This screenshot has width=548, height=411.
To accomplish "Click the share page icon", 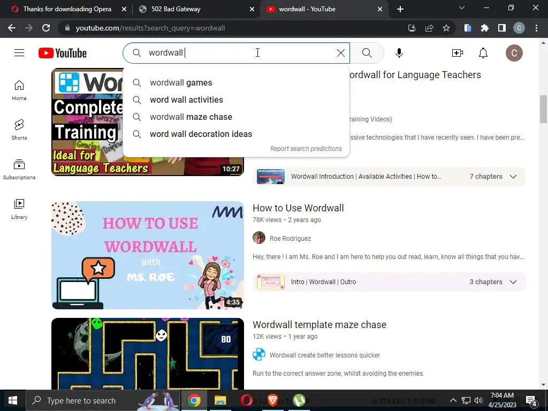I will tap(429, 28).
